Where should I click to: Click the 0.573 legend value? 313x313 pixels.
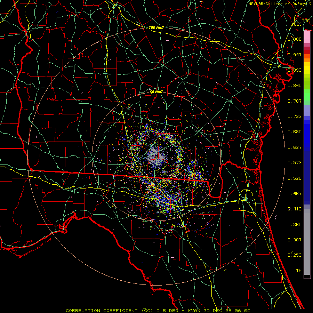pos(295,163)
